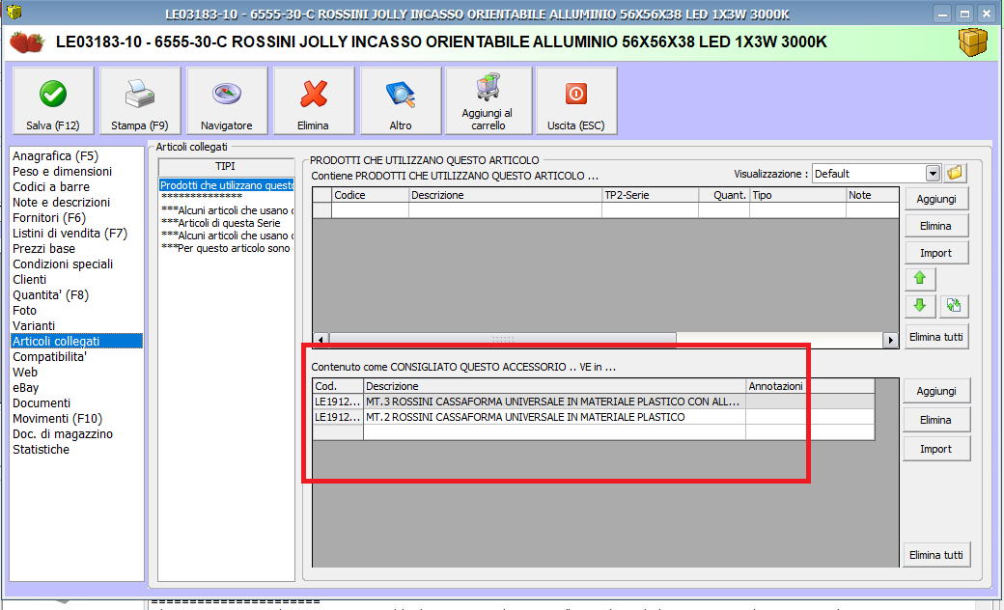Click scroll left arrow of products table
The width and height of the screenshot is (1004, 610).
[321, 339]
